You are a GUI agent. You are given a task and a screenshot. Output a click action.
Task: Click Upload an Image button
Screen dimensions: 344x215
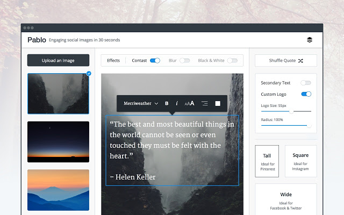(58, 60)
